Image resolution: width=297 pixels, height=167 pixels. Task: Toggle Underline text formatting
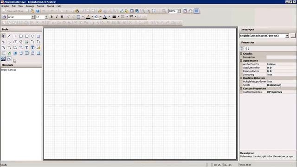point(62,17)
